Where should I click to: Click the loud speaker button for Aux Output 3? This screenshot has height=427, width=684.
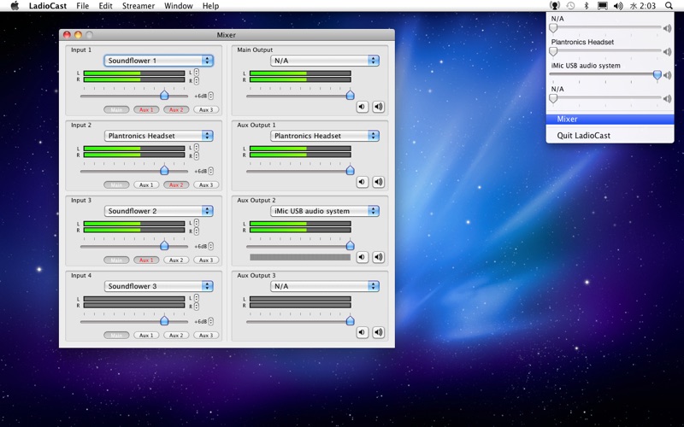[379, 332]
